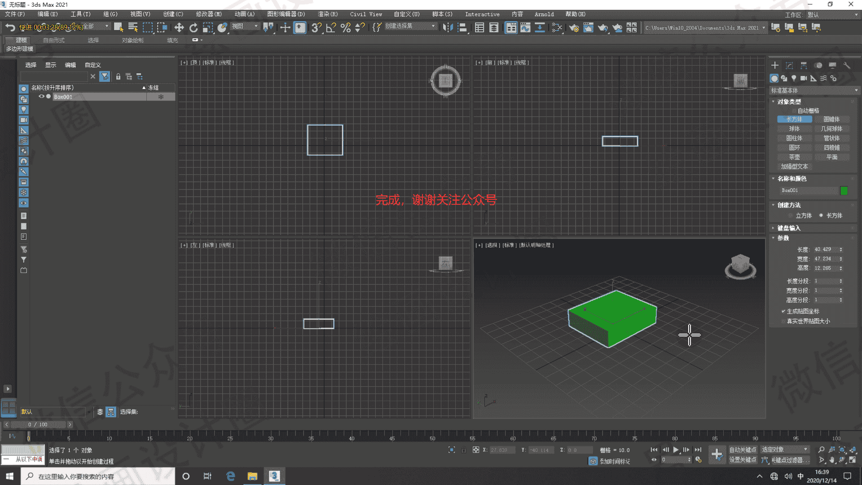Screen dimensions: 862x485
Task: Click the Render Setup teapot icon
Action: [574, 28]
